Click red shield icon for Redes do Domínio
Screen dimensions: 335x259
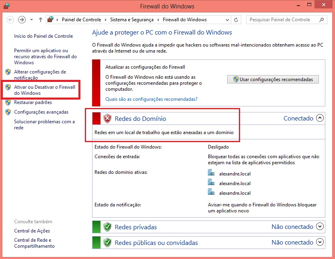pyautogui.click(x=107, y=118)
